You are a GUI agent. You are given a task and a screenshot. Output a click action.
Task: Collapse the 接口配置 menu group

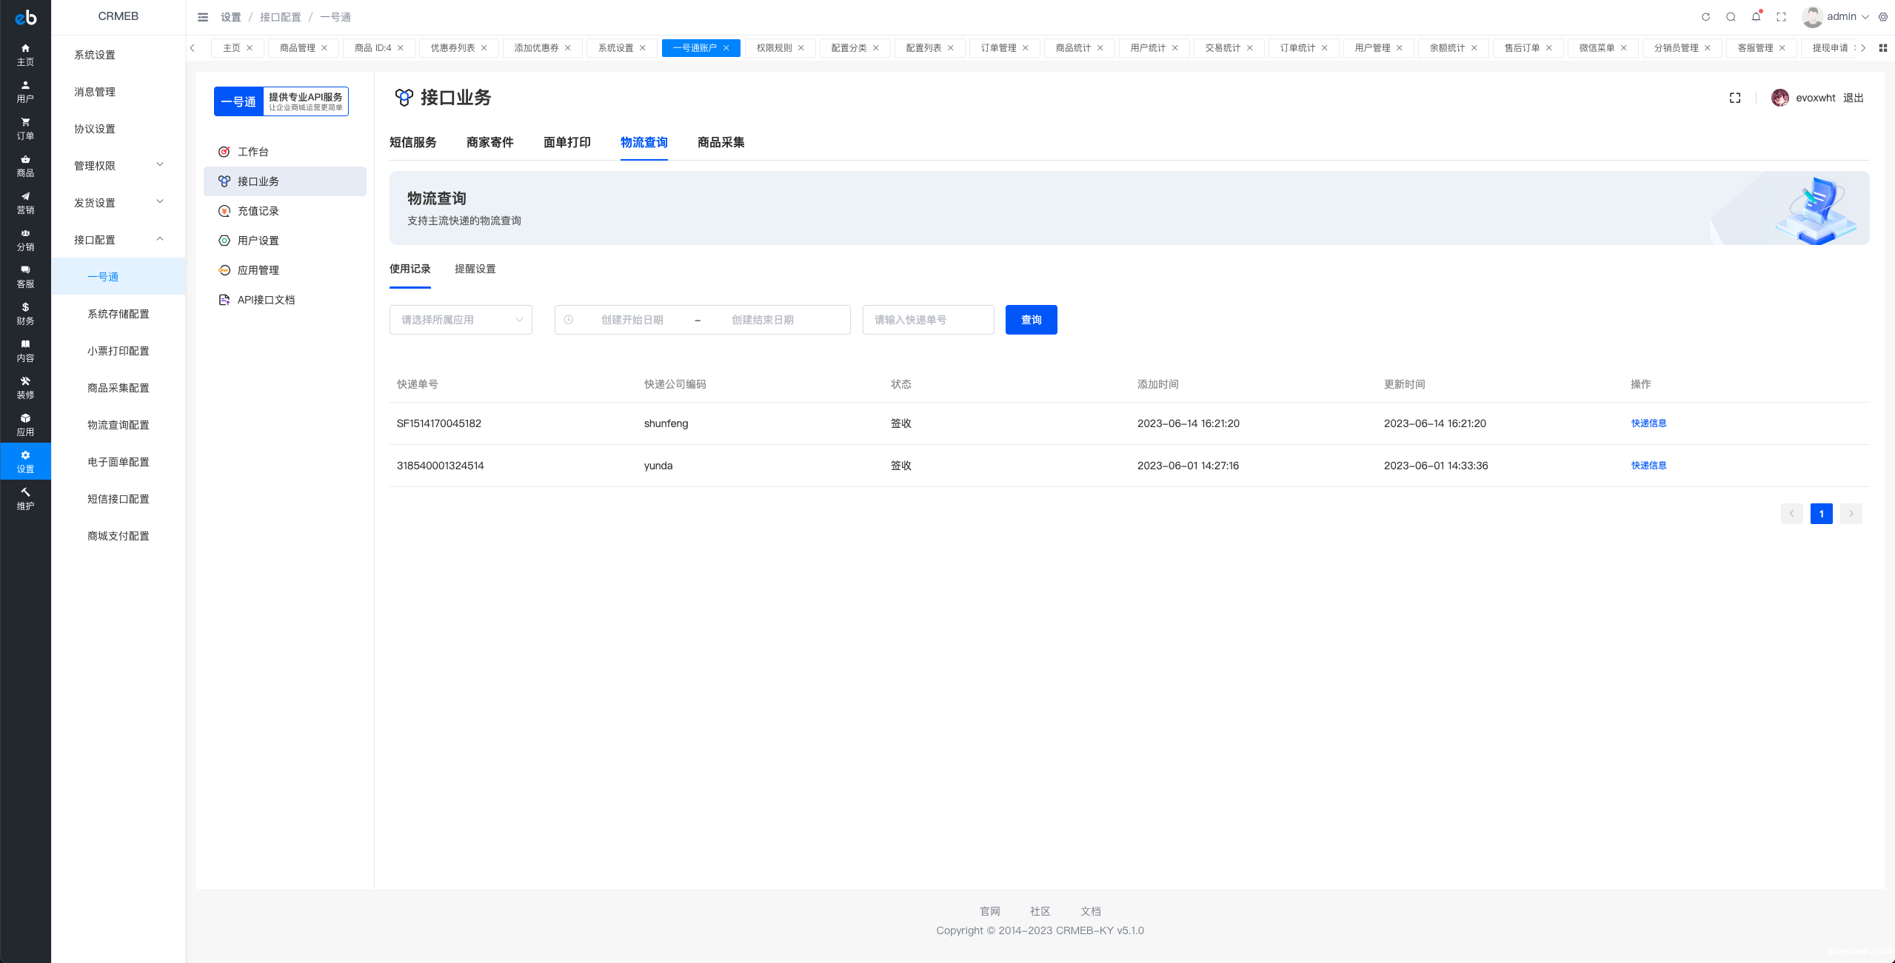[118, 240]
